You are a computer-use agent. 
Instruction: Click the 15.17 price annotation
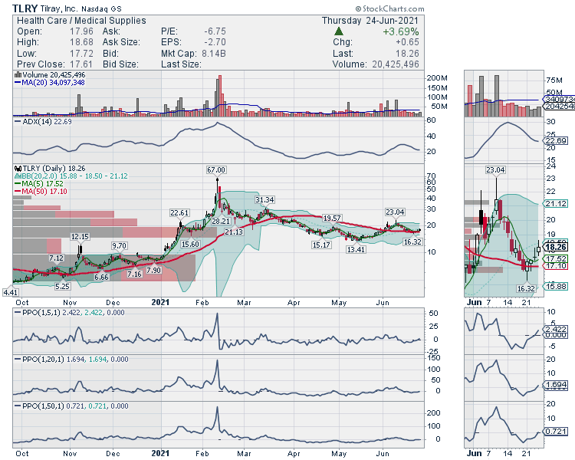click(321, 245)
